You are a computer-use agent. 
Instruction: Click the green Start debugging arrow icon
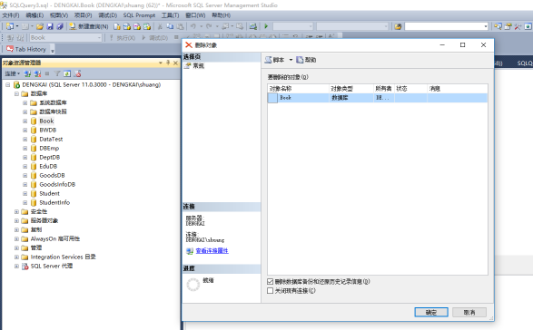[266, 26]
